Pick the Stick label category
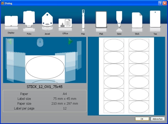This screenshot has height=124, width=168. (137, 20)
